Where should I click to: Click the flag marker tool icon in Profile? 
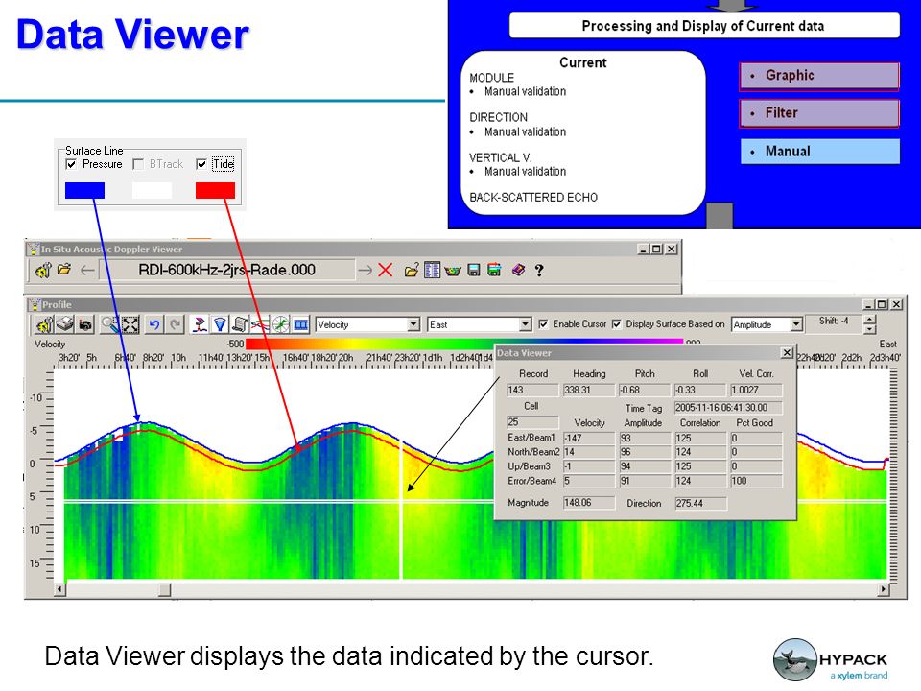tap(200, 324)
